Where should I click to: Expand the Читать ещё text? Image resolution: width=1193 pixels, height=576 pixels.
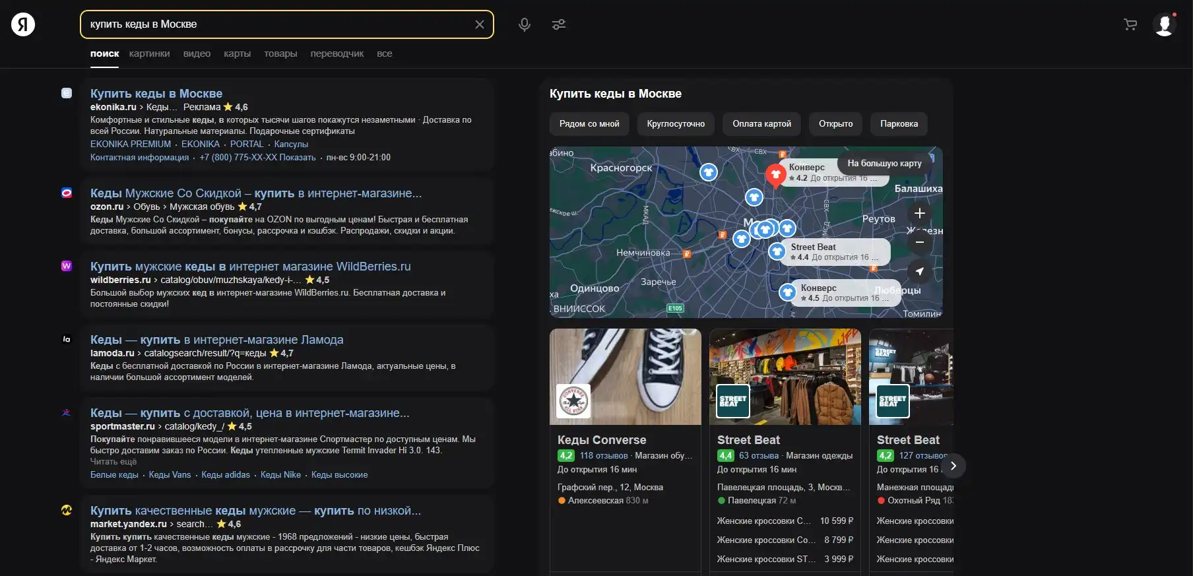click(113, 461)
